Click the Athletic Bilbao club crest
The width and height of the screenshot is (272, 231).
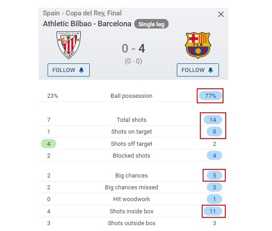68,45
